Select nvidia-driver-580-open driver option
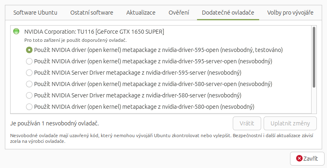The height and width of the screenshot is (168, 327). click(x=29, y=107)
